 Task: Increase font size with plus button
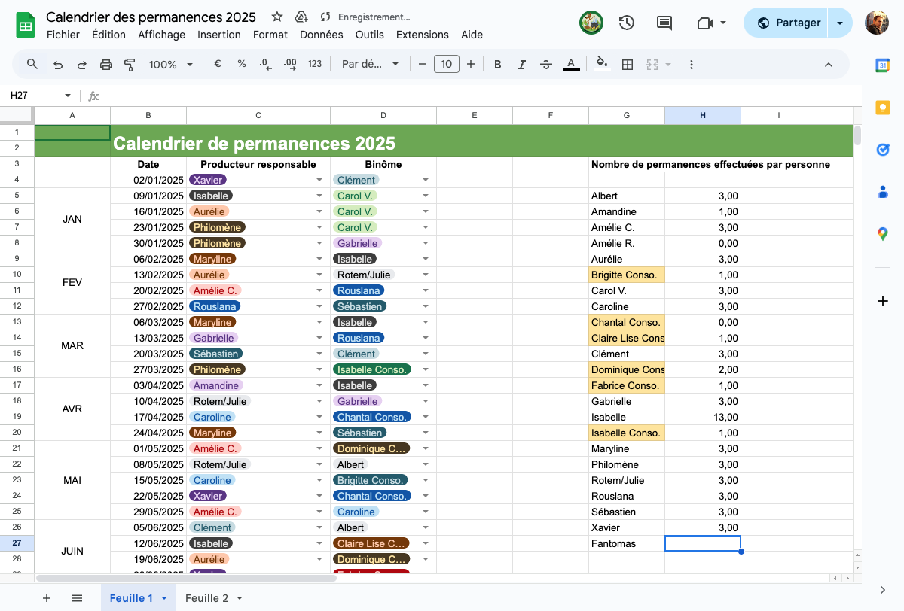pos(471,65)
